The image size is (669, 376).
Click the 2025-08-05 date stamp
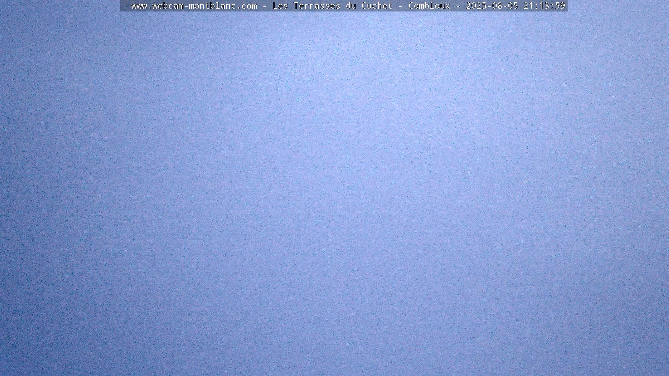[x=492, y=6]
